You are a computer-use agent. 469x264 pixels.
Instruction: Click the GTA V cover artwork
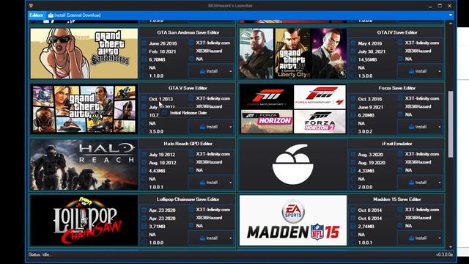point(84,109)
